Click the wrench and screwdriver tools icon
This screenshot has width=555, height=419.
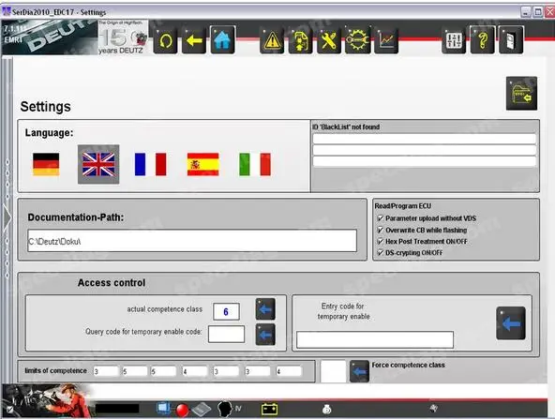[329, 40]
